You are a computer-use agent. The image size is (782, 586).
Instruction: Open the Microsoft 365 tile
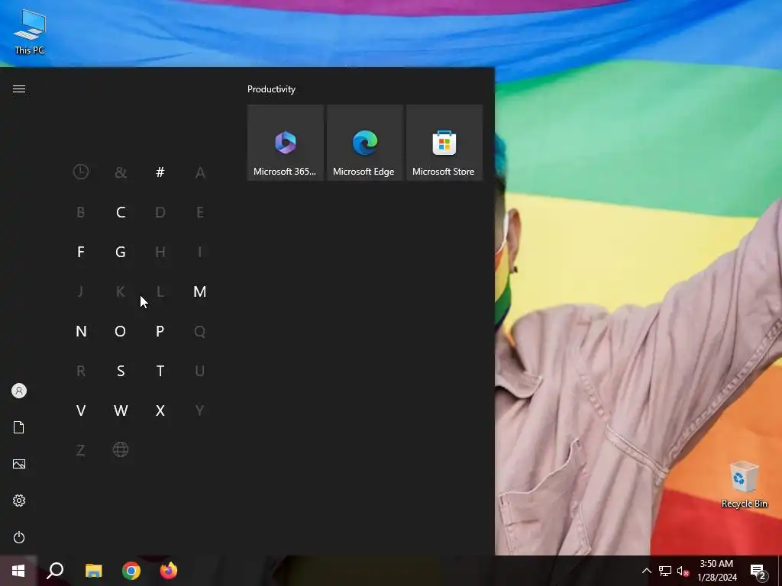pyautogui.click(x=286, y=143)
